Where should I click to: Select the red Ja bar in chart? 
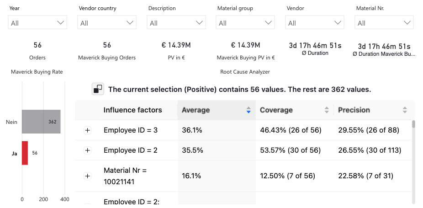coord(25,153)
